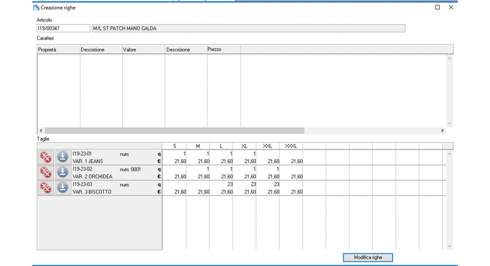Click the S price 21,60 for VAR. 3 BISCOTTO
This screenshot has height=266, width=490.
pos(180,192)
